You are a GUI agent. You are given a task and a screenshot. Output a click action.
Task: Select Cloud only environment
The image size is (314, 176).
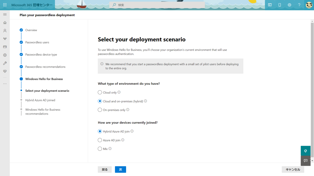[x=100, y=92]
